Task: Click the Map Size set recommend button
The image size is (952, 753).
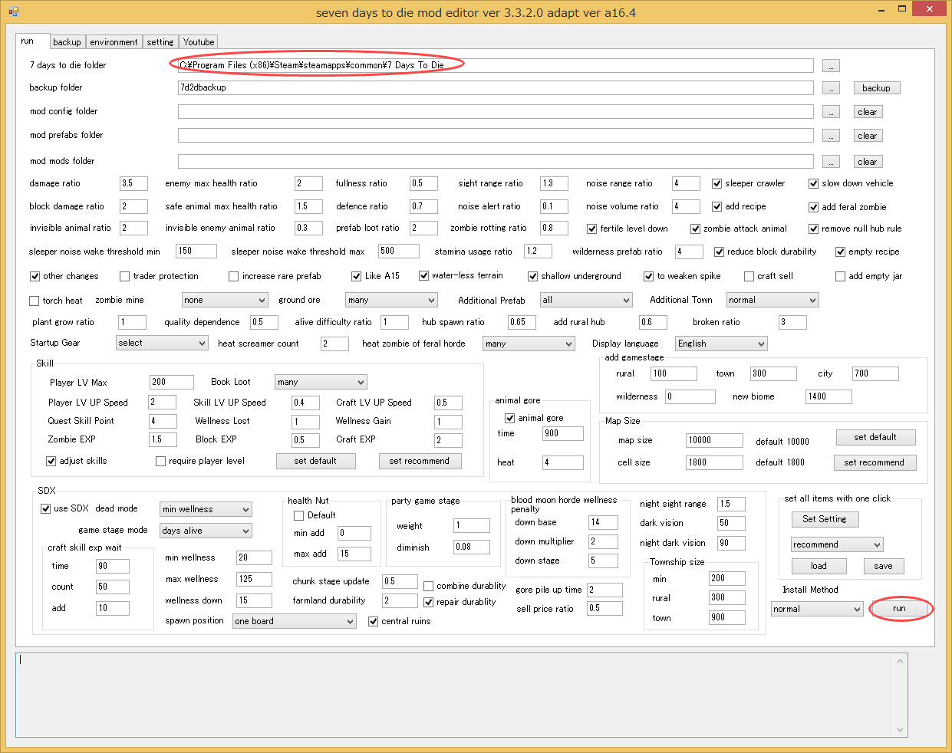Action: pyautogui.click(x=875, y=462)
